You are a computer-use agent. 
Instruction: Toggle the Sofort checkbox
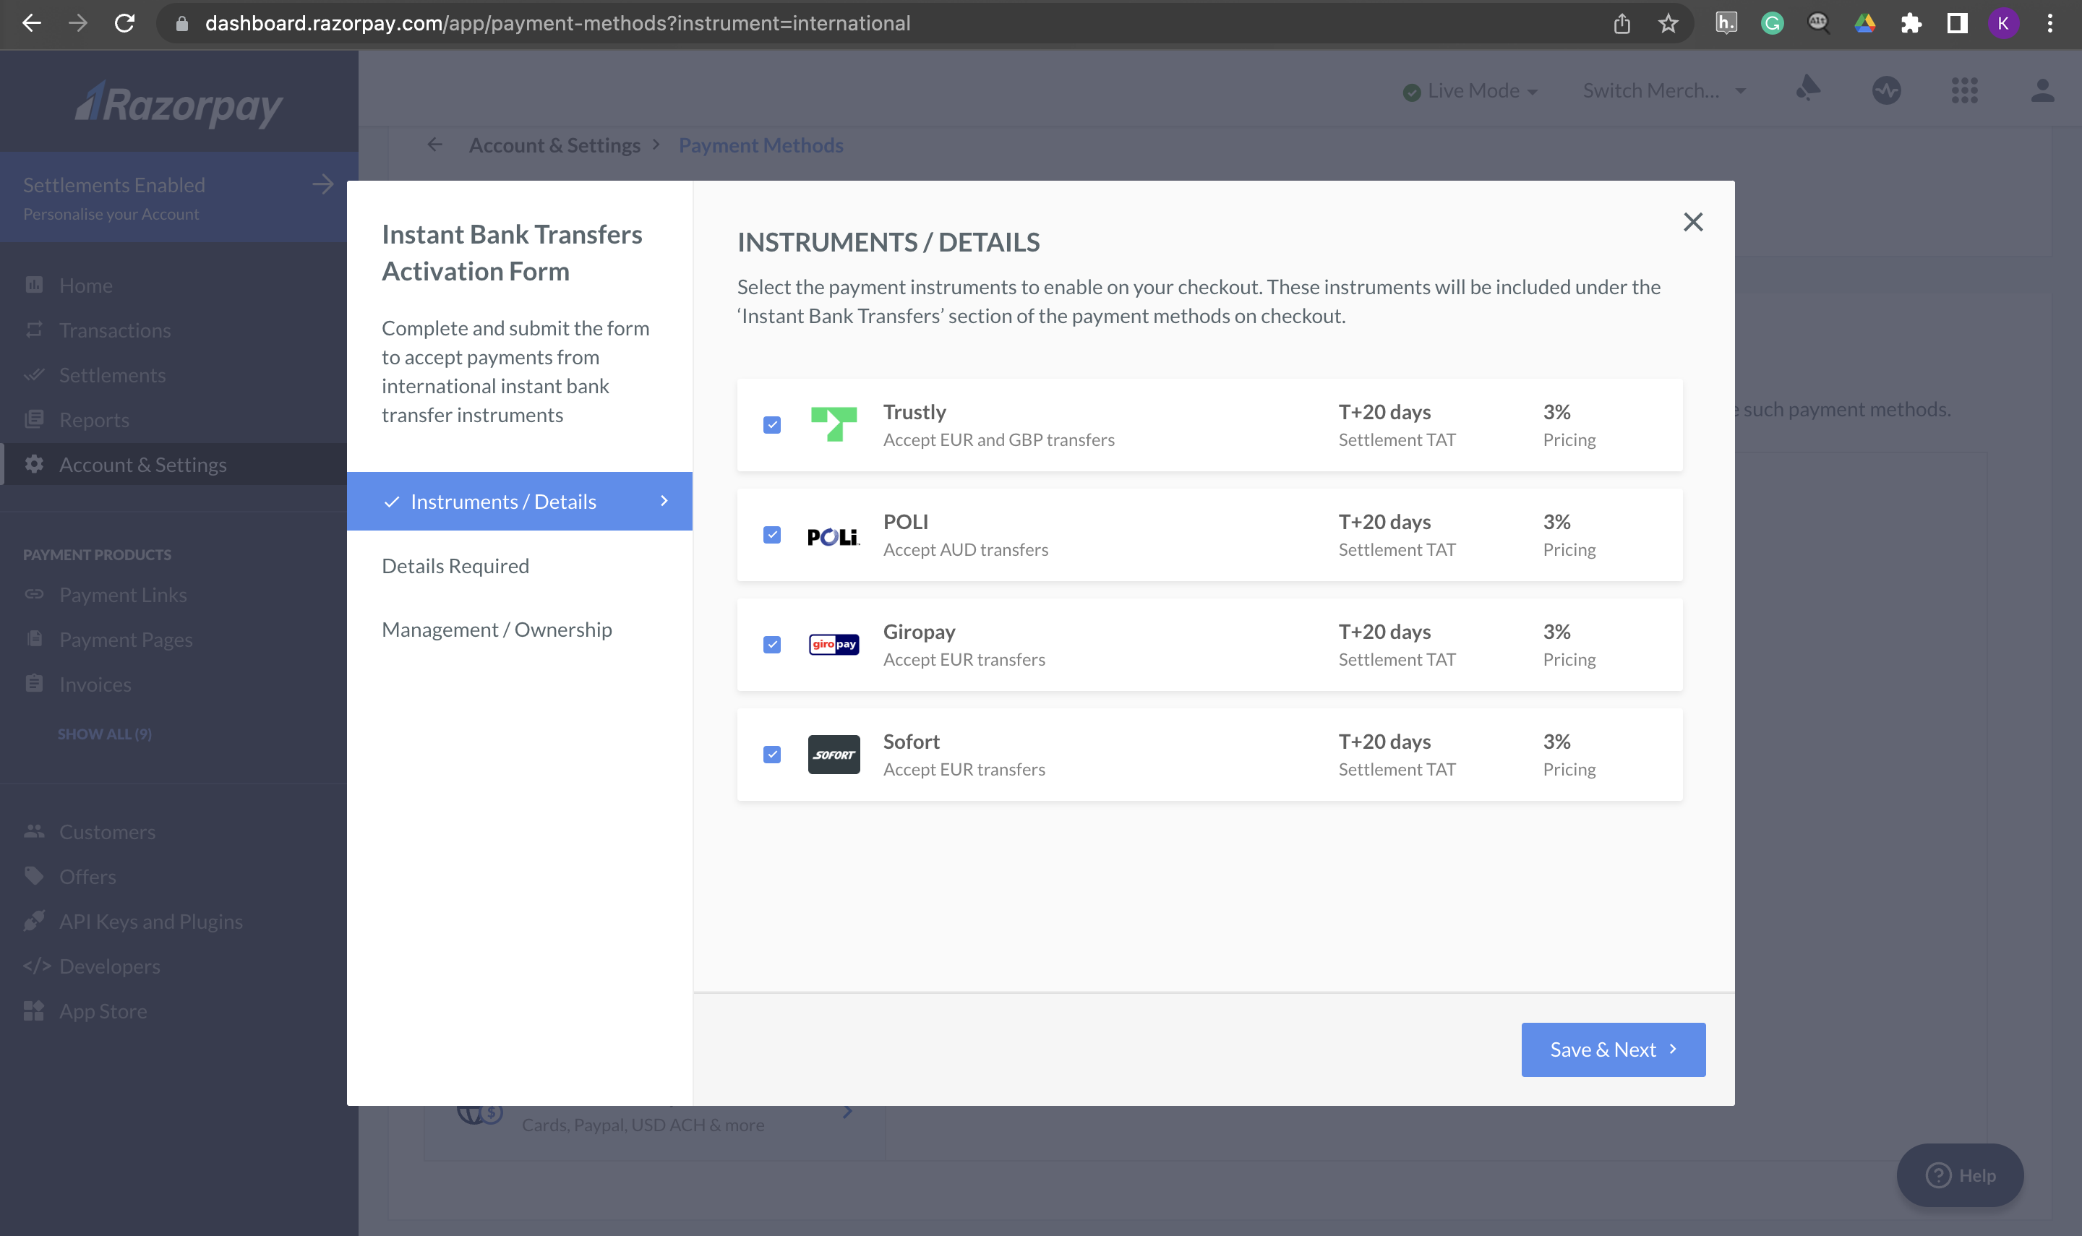click(x=772, y=755)
